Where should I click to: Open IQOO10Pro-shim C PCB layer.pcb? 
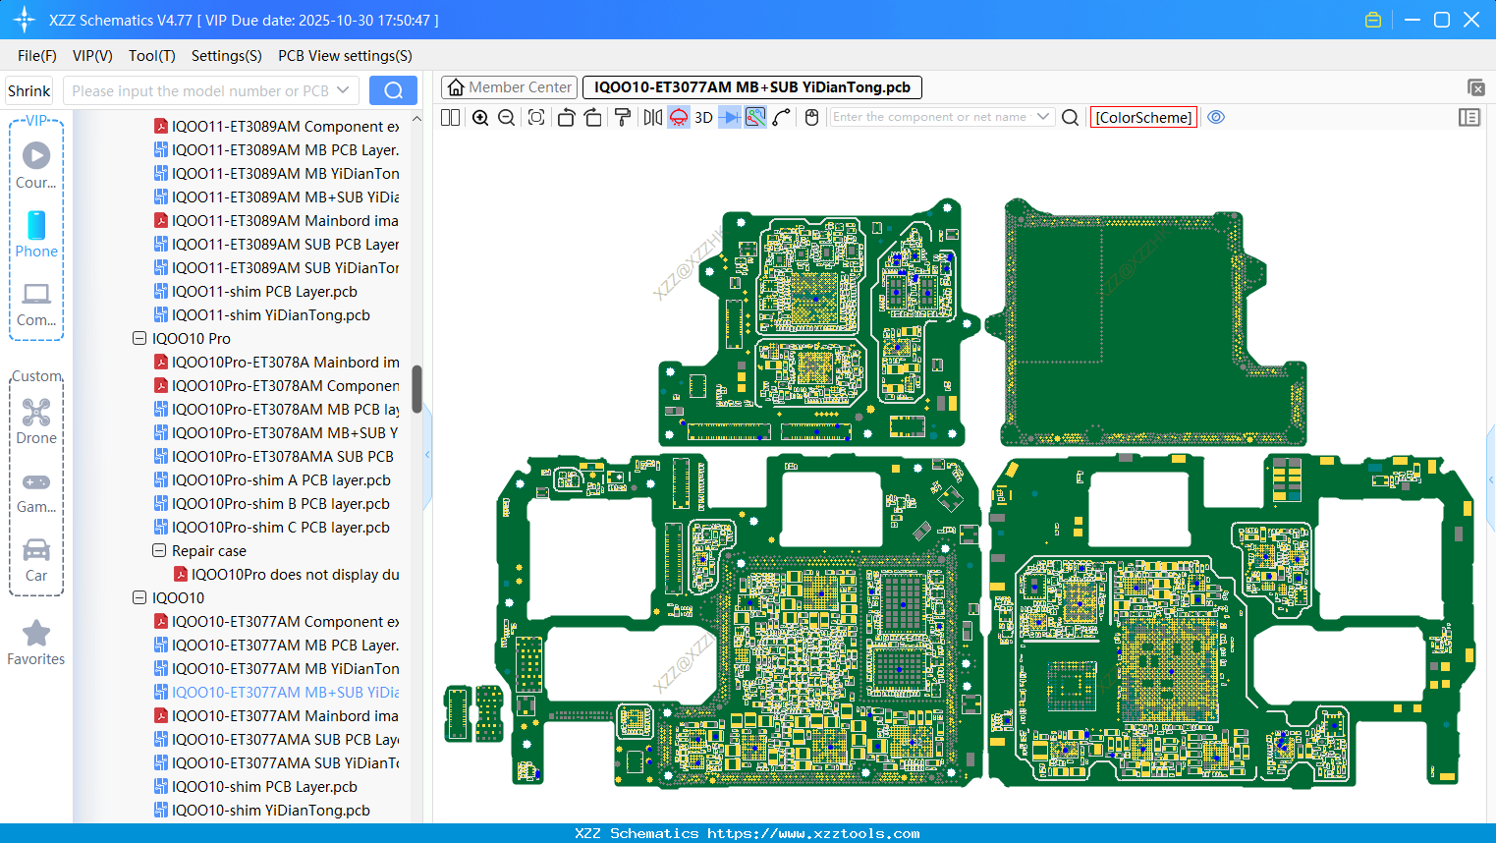272,527
